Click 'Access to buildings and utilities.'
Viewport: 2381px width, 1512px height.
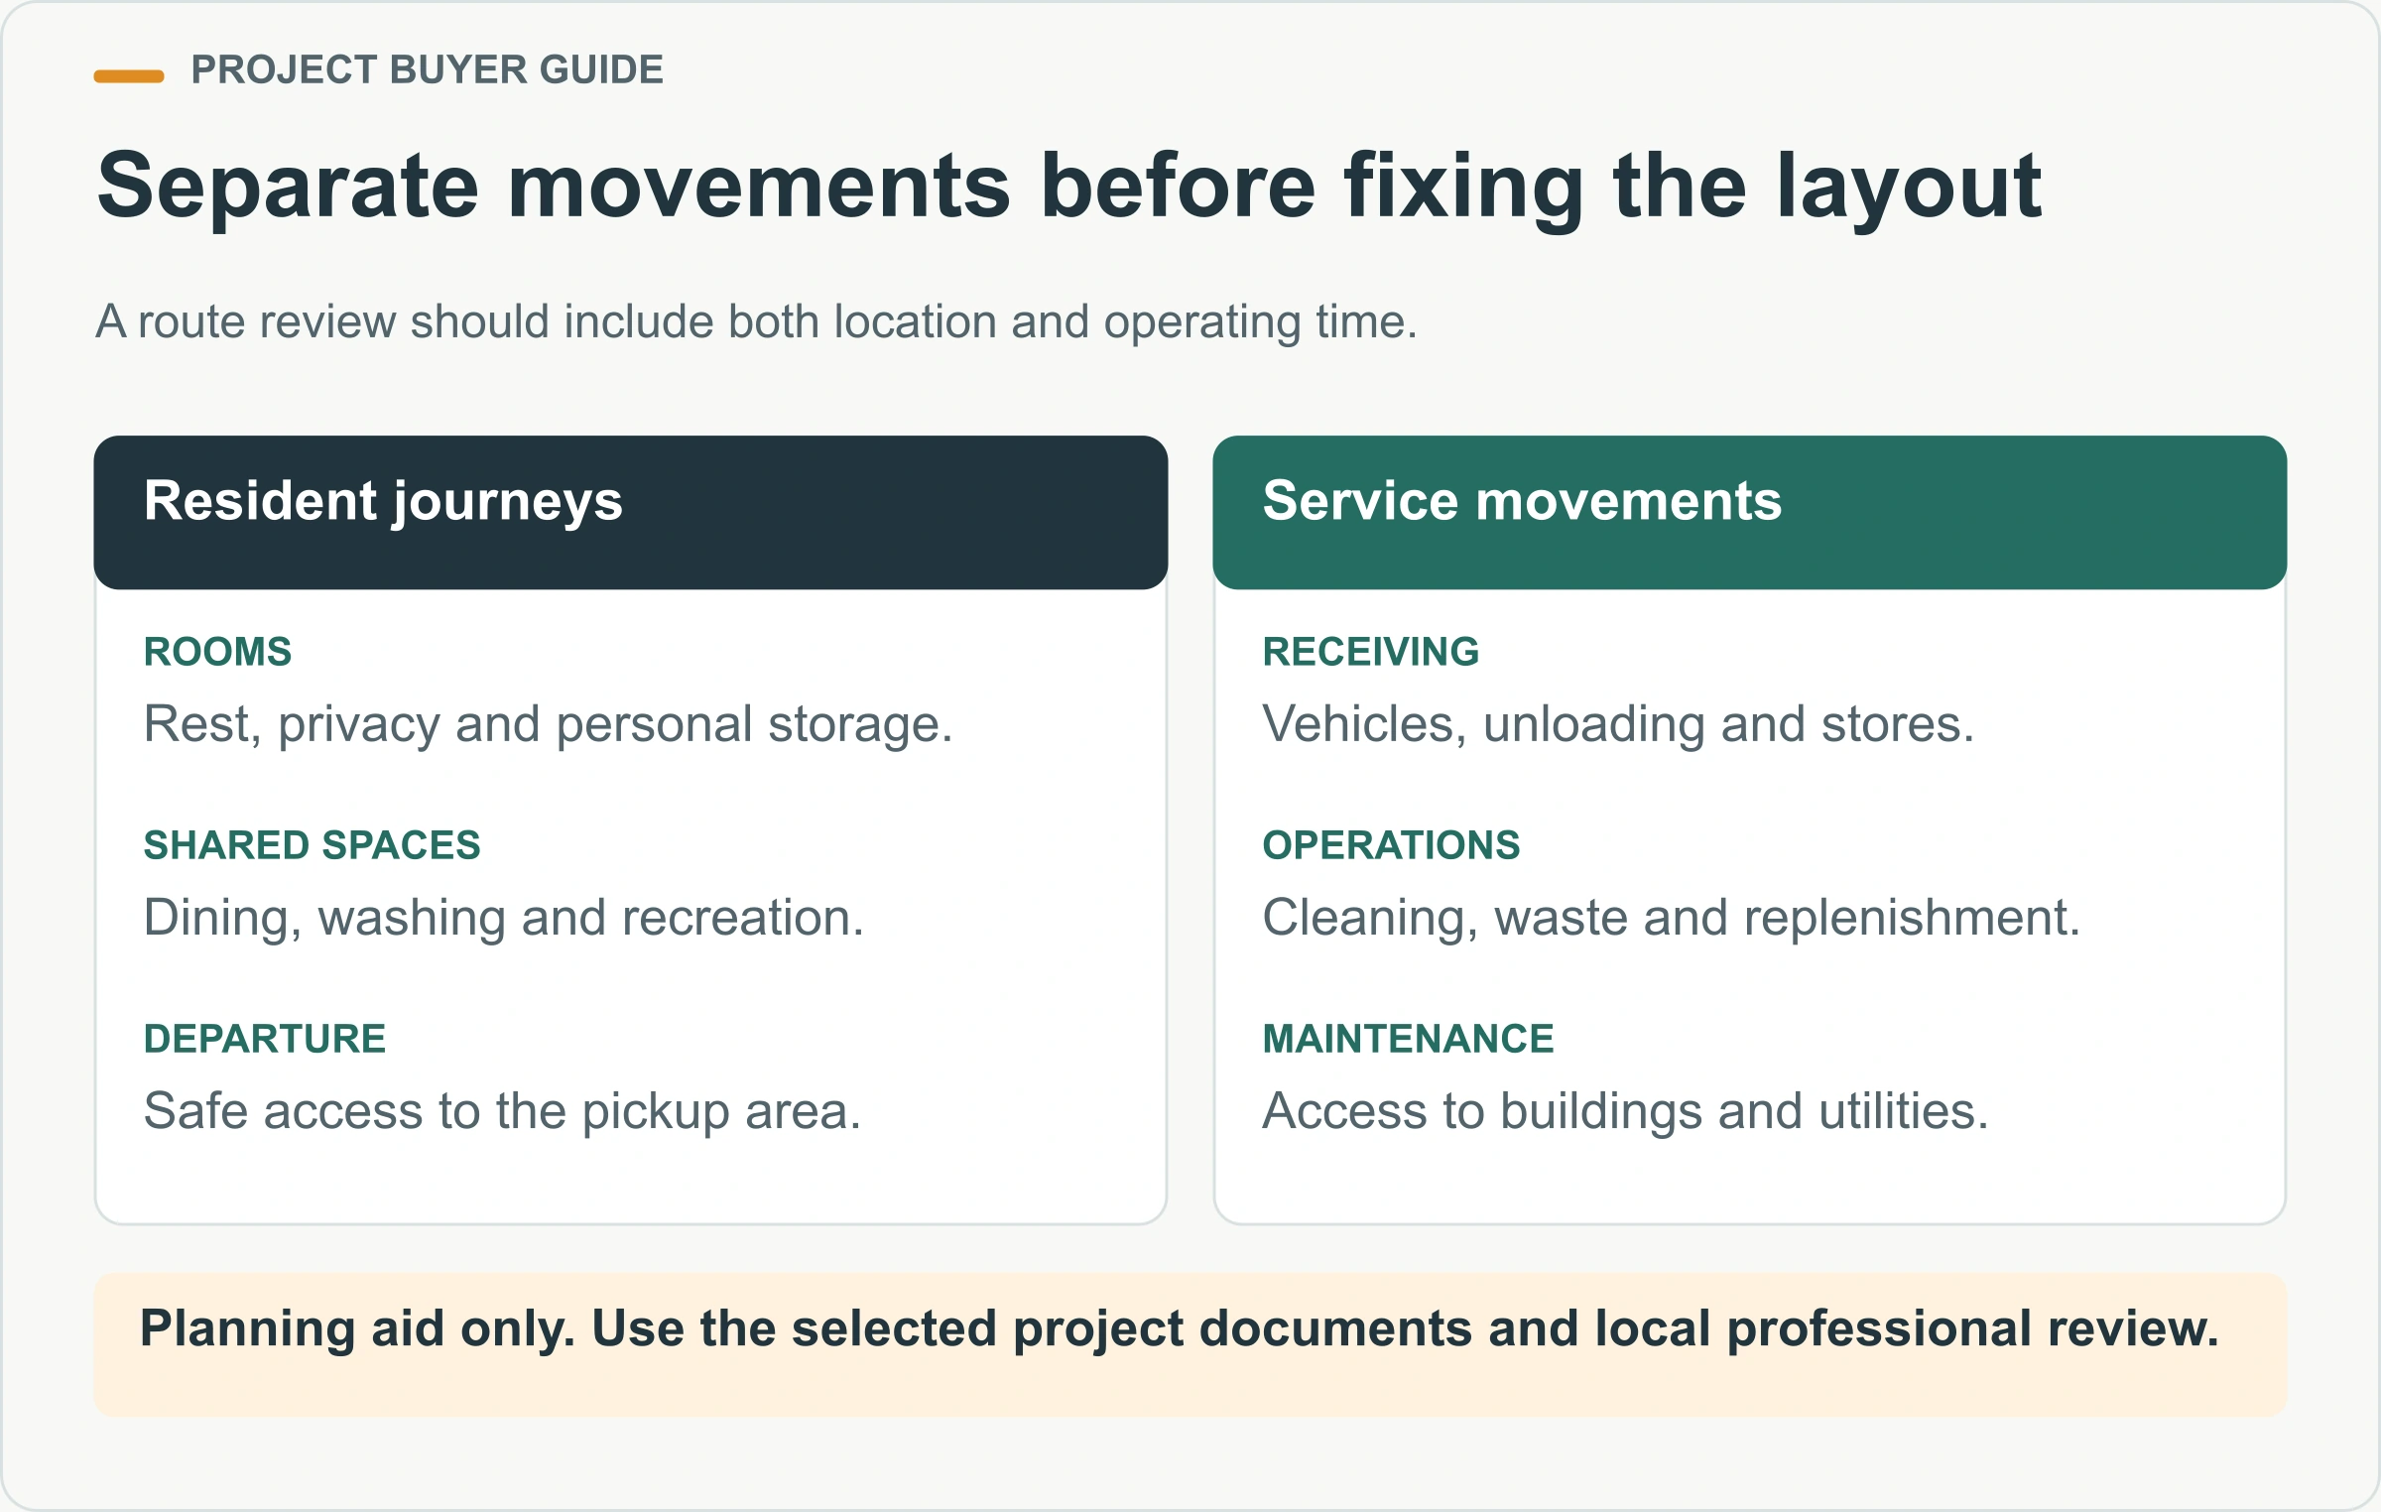coord(1626,1111)
